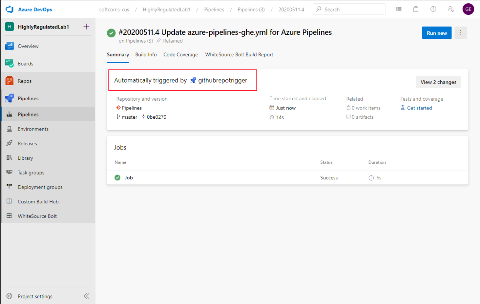Click the Just now start time
Viewport: 480px width, 304px height.
pos(286,108)
